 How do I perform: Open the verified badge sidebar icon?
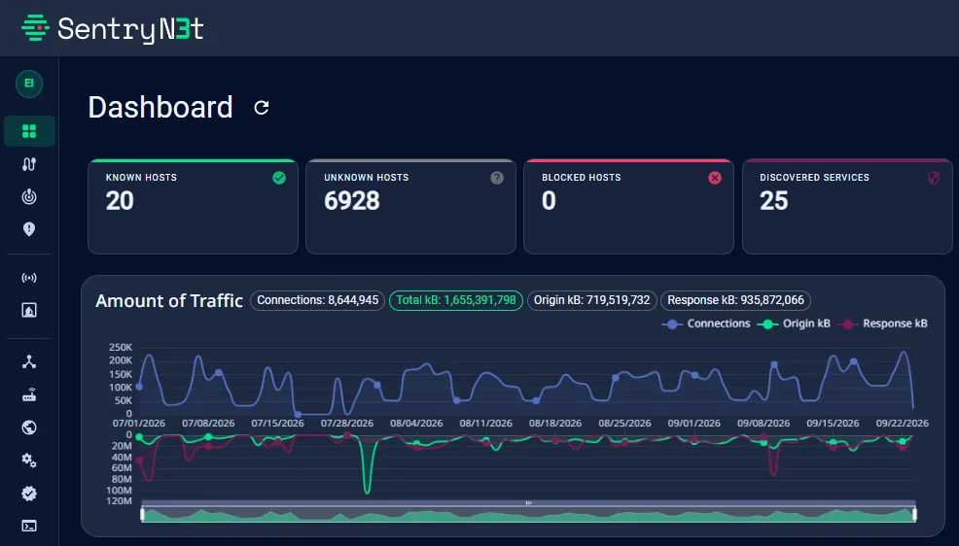tap(29, 494)
